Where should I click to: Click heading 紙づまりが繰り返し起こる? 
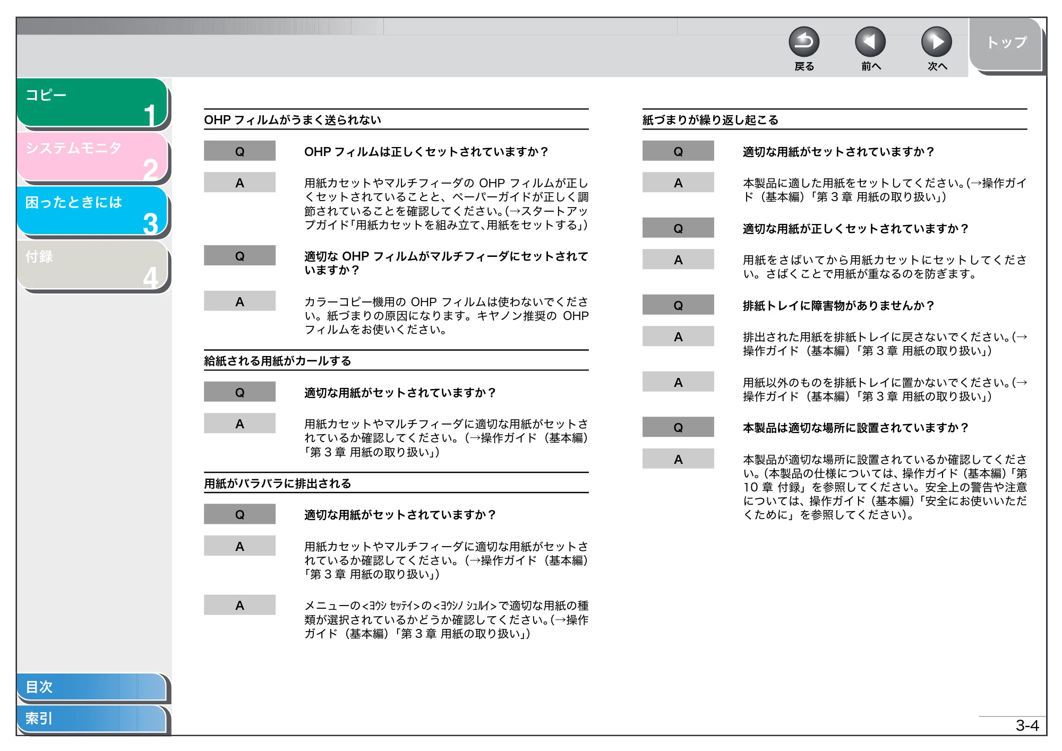tap(710, 120)
